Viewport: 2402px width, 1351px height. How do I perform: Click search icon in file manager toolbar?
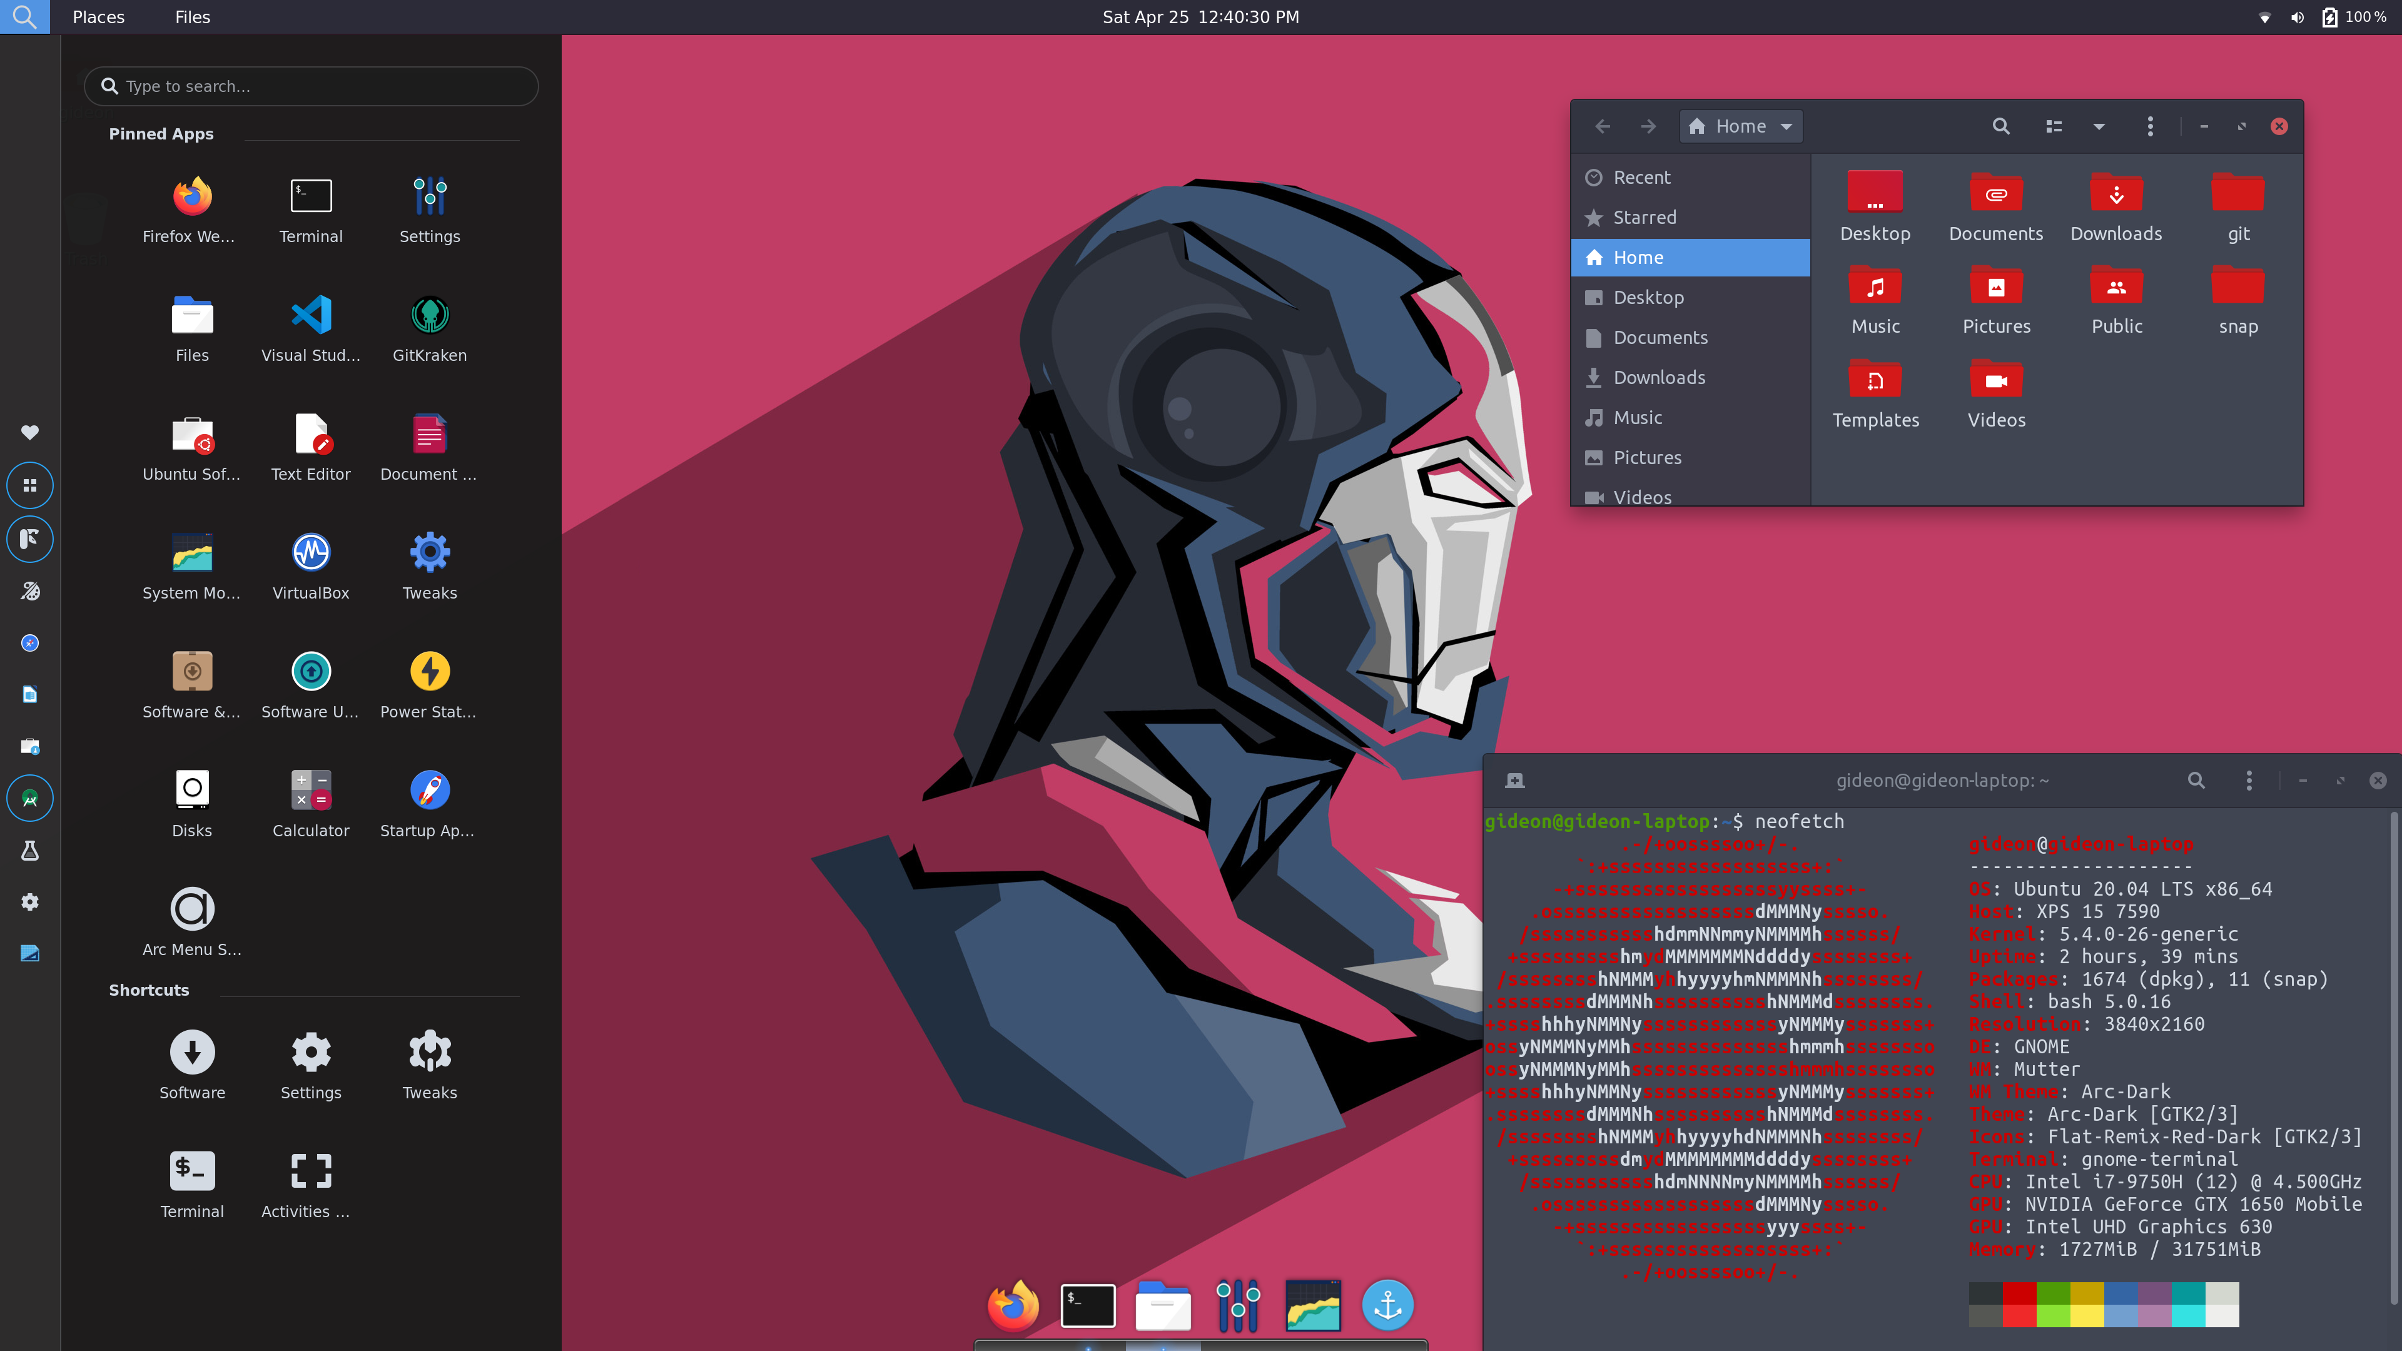pyautogui.click(x=2000, y=126)
